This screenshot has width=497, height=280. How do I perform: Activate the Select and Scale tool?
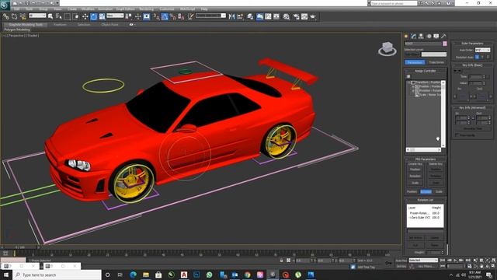point(102,16)
